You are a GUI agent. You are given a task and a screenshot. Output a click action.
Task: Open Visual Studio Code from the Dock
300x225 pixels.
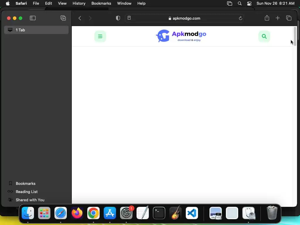pos(192,213)
